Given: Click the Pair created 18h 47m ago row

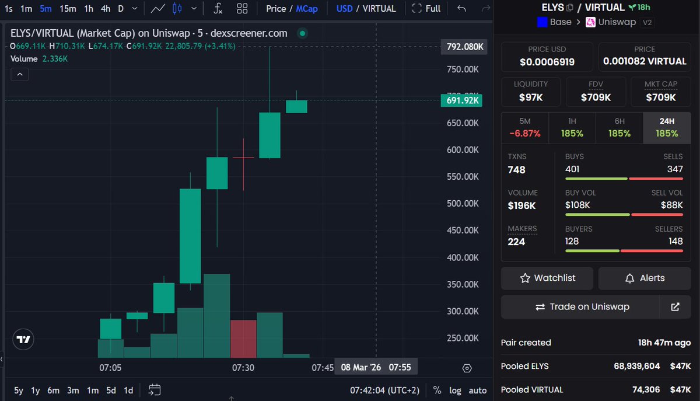Looking at the screenshot, I should (596, 343).
